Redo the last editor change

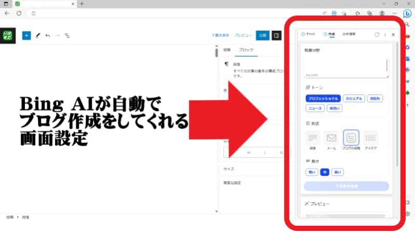click(x=58, y=35)
